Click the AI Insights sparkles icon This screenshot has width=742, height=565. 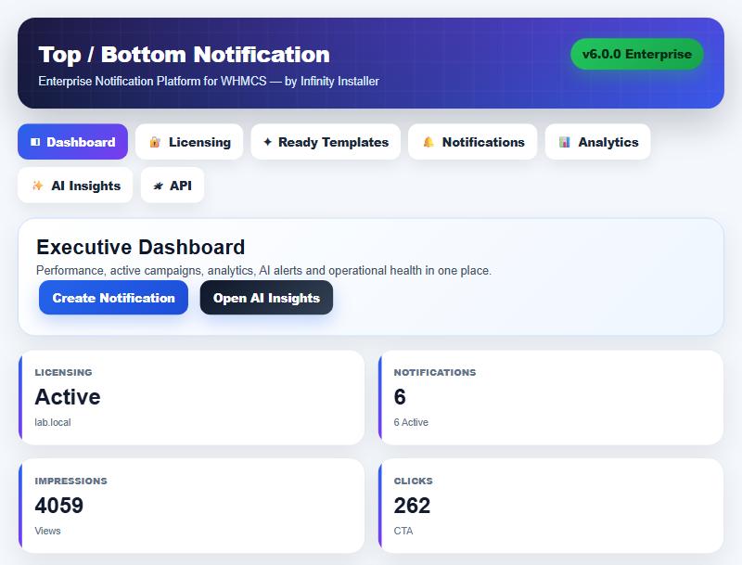click(37, 186)
